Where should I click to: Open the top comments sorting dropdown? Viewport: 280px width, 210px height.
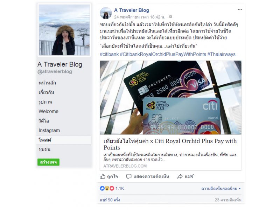point(221,189)
